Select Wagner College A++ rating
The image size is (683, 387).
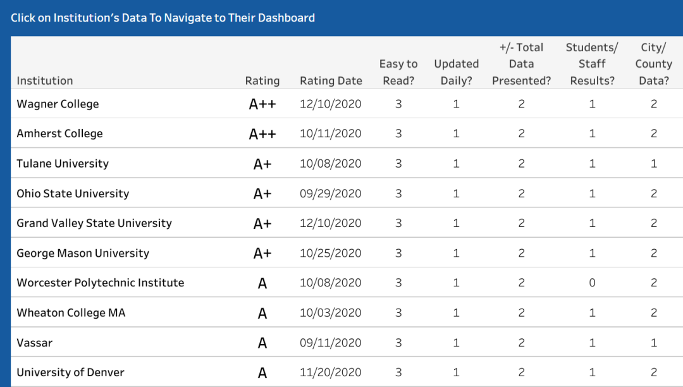[262, 104]
